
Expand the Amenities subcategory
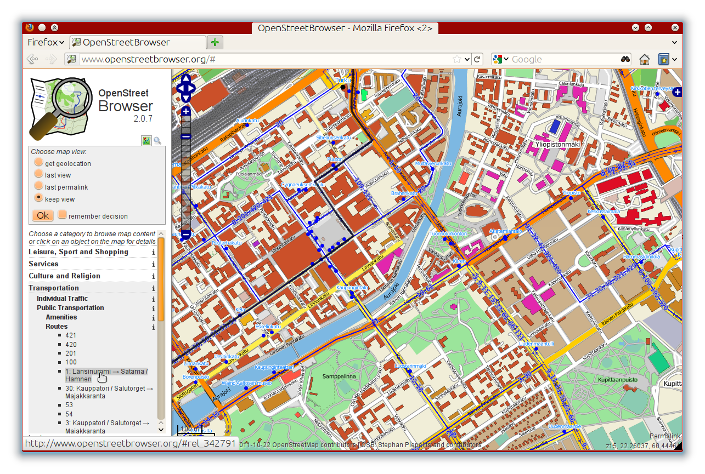pyautogui.click(x=61, y=317)
